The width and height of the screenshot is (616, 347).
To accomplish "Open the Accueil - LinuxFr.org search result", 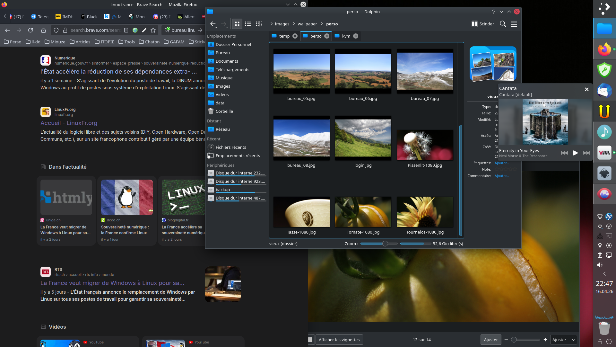I will click(69, 123).
